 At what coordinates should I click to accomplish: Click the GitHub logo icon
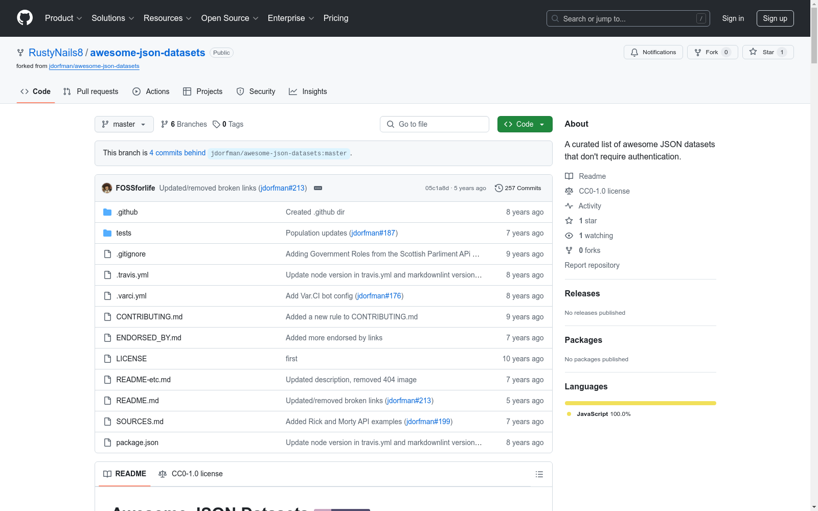pos(25,18)
